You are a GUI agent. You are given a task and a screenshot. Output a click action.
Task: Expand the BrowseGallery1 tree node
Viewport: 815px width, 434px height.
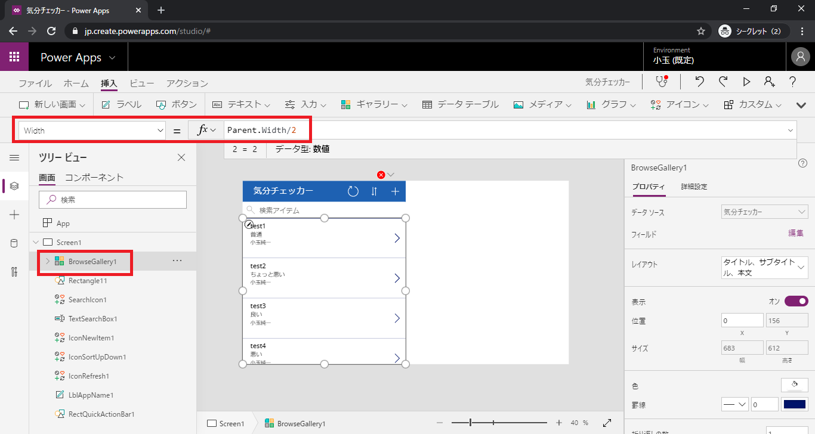tap(48, 261)
